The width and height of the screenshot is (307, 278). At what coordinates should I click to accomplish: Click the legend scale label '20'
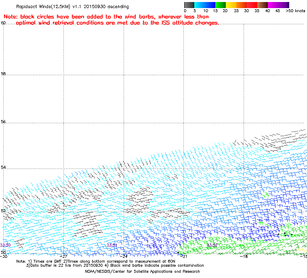pyautogui.click(x=225, y=11)
